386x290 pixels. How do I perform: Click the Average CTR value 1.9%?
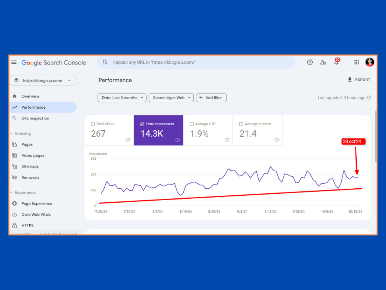click(199, 134)
